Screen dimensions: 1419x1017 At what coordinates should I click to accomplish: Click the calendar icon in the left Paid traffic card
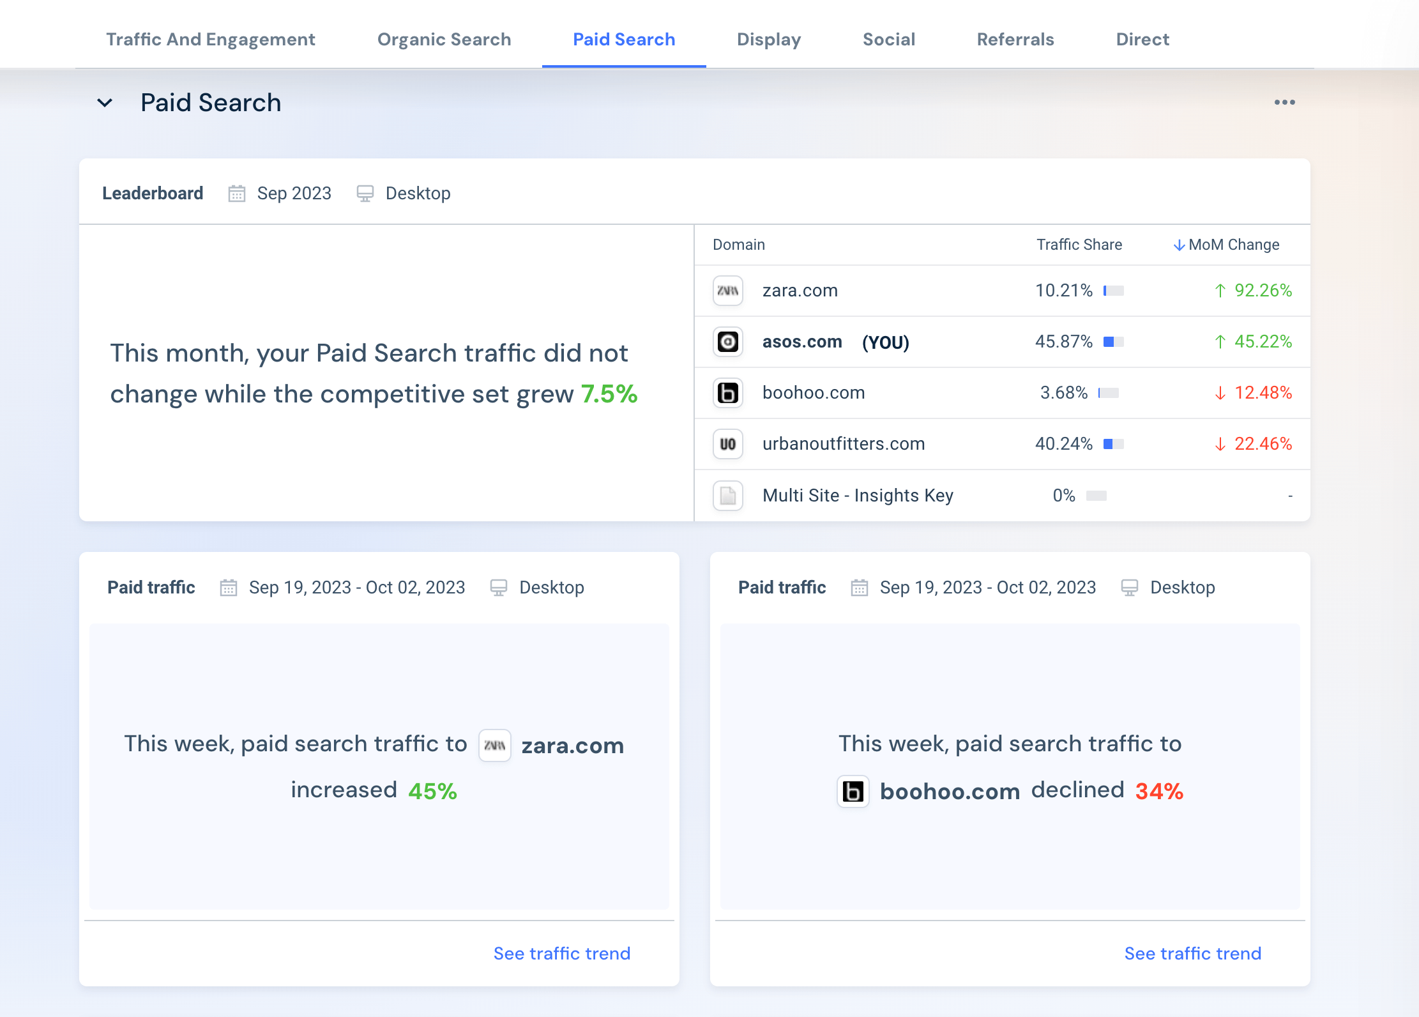coord(228,587)
